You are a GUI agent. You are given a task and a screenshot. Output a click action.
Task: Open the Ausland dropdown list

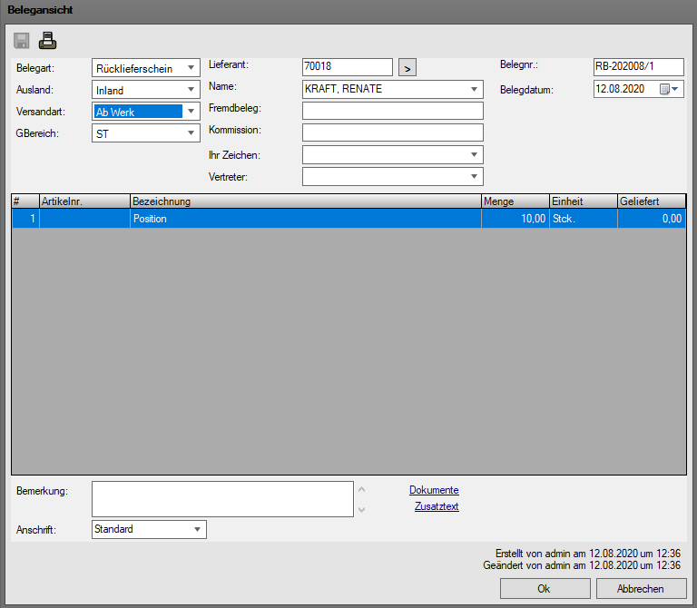click(x=191, y=90)
